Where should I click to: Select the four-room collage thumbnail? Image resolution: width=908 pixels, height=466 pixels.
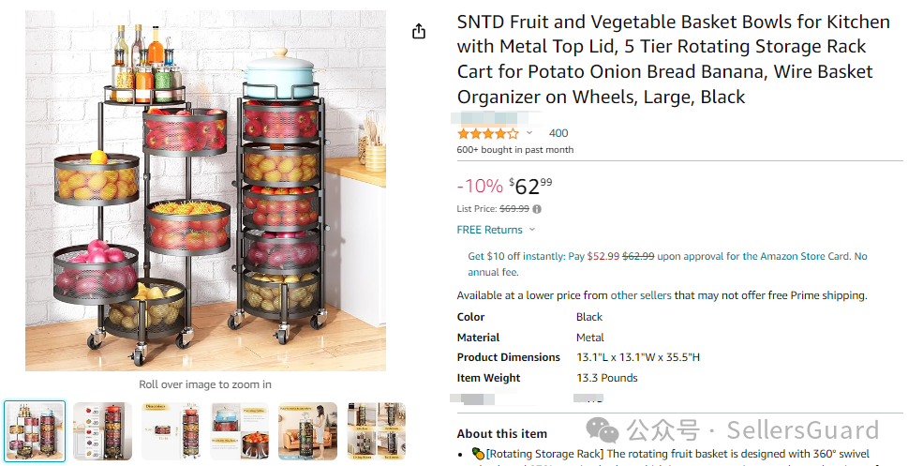click(376, 431)
